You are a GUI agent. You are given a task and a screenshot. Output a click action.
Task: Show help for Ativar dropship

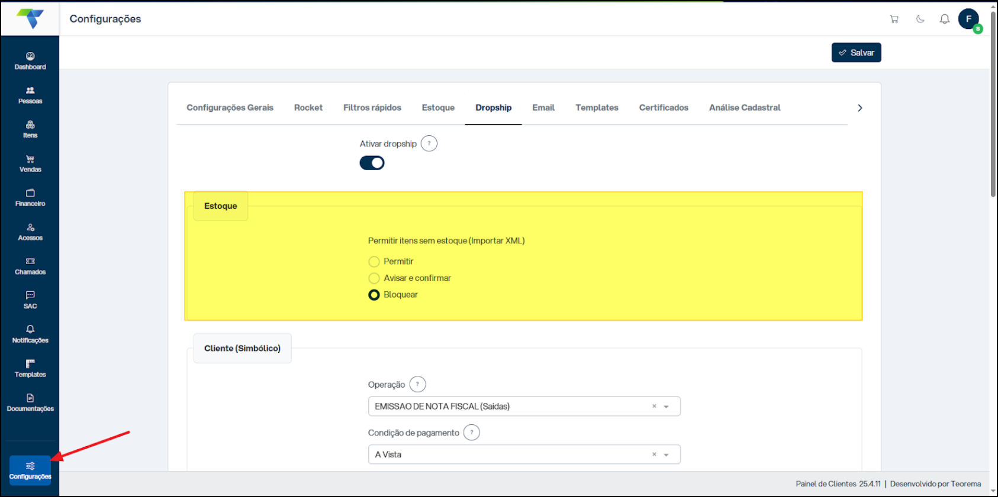[429, 144]
